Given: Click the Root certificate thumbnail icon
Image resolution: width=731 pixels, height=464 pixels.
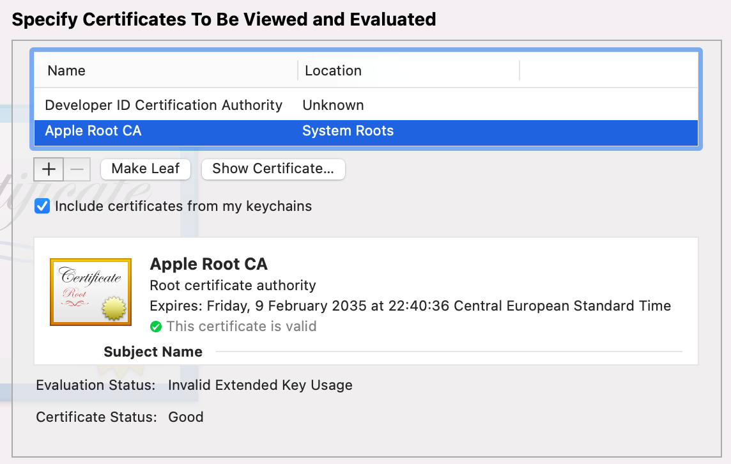Looking at the screenshot, I should tap(91, 292).
